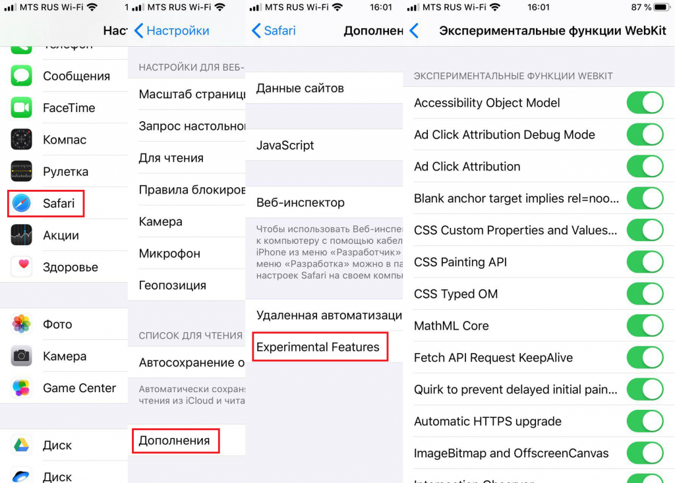Tap the Данные сайтов row
Screen dimensions: 675x483
click(x=300, y=88)
